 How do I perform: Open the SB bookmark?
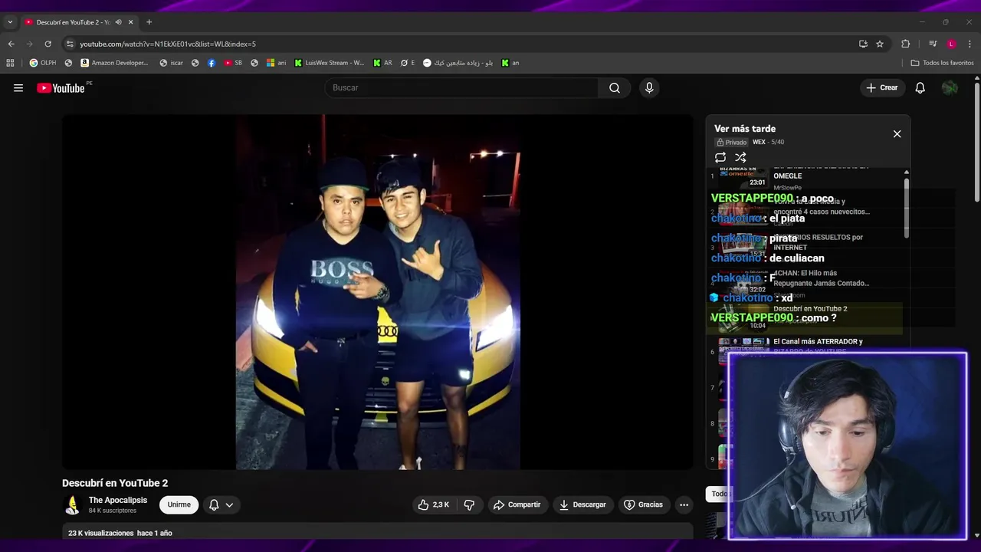(233, 63)
